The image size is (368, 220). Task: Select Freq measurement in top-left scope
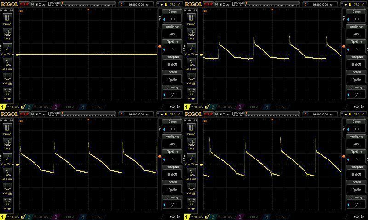point(7,34)
